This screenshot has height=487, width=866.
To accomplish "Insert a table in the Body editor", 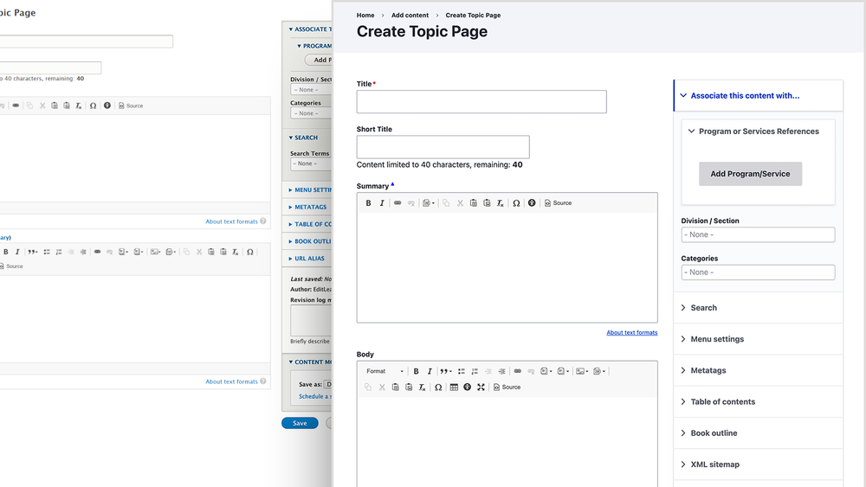I will coord(454,388).
